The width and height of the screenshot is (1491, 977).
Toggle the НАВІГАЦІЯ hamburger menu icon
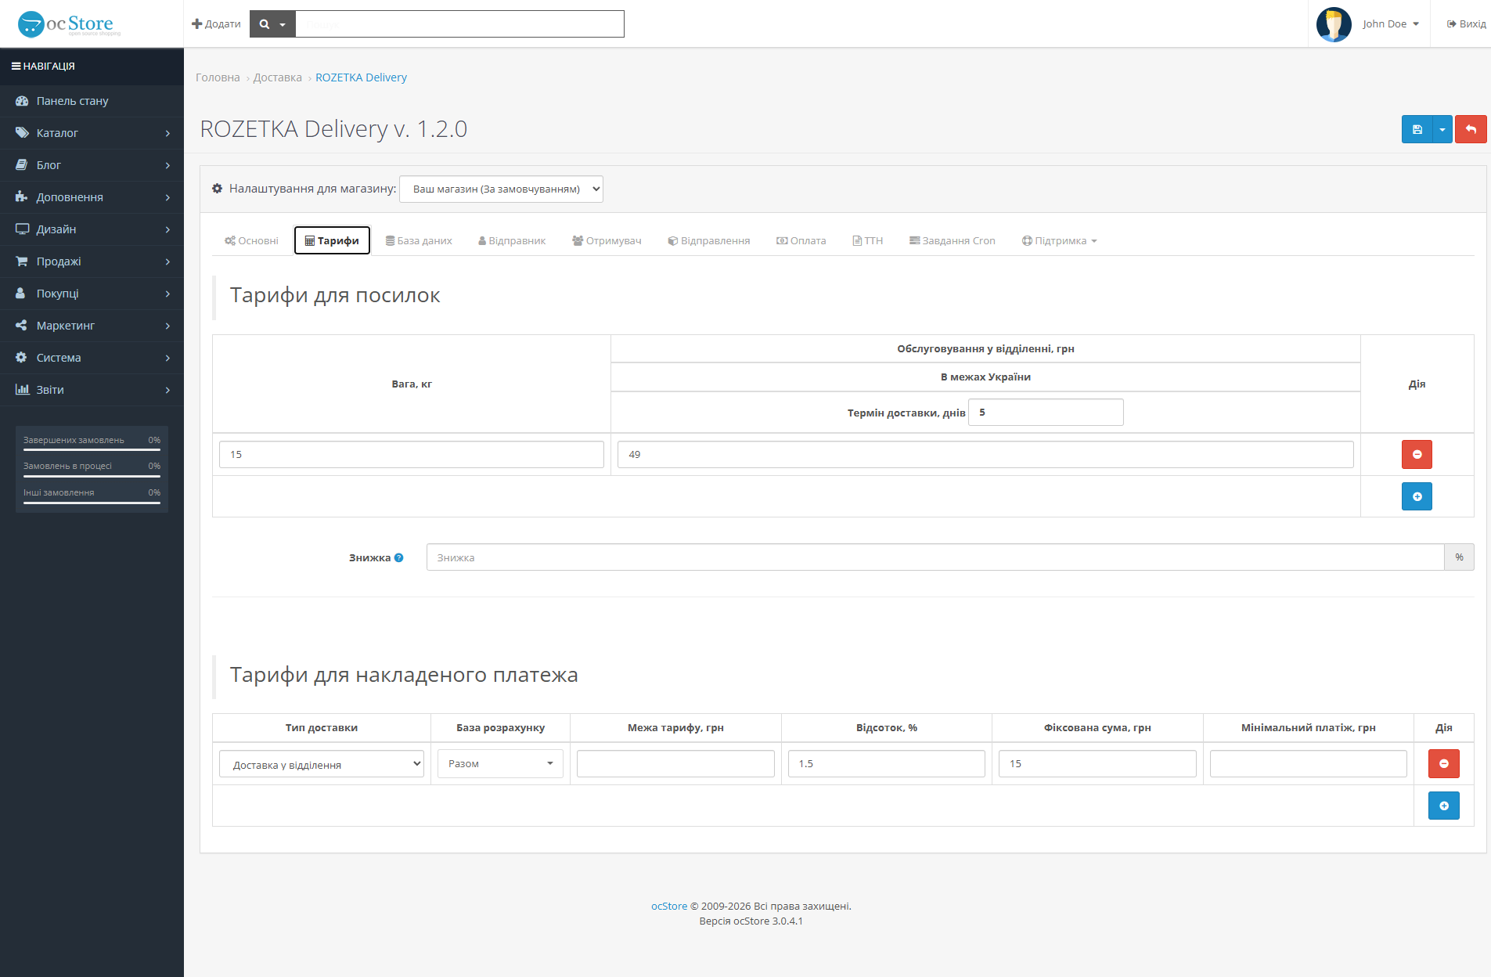(x=16, y=67)
